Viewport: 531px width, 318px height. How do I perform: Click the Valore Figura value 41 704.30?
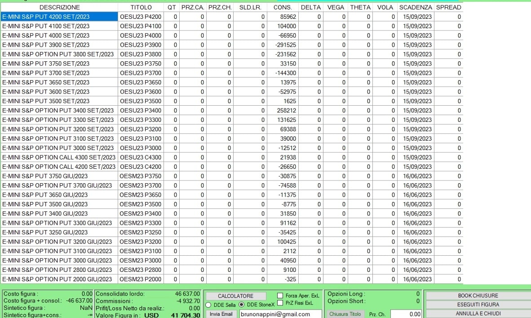pyautogui.click(x=186, y=315)
